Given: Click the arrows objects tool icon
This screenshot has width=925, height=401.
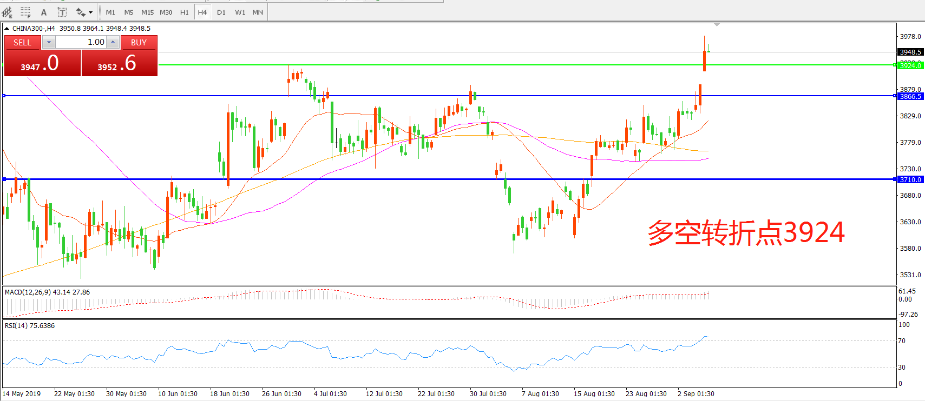Looking at the screenshot, I should pyautogui.click(x=81, y=12).
